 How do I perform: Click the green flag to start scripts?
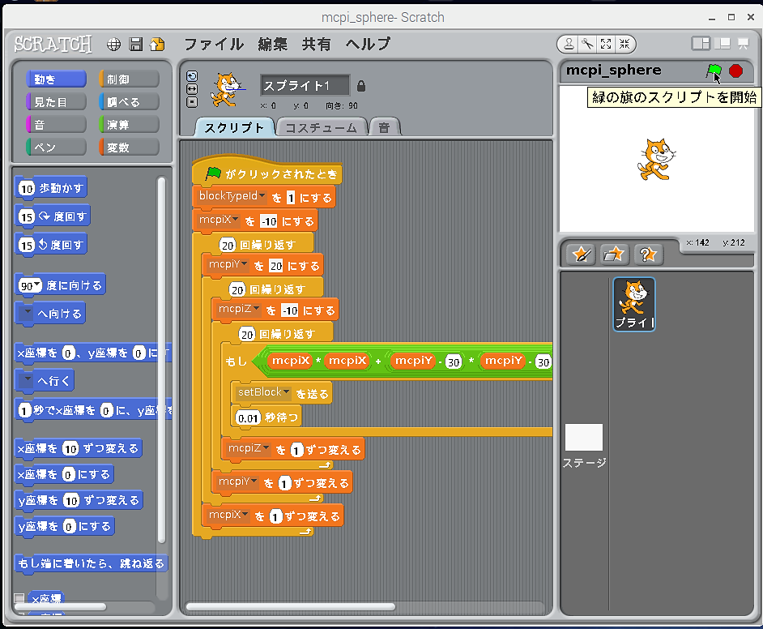pyautogui.click(x=714, y=71)
